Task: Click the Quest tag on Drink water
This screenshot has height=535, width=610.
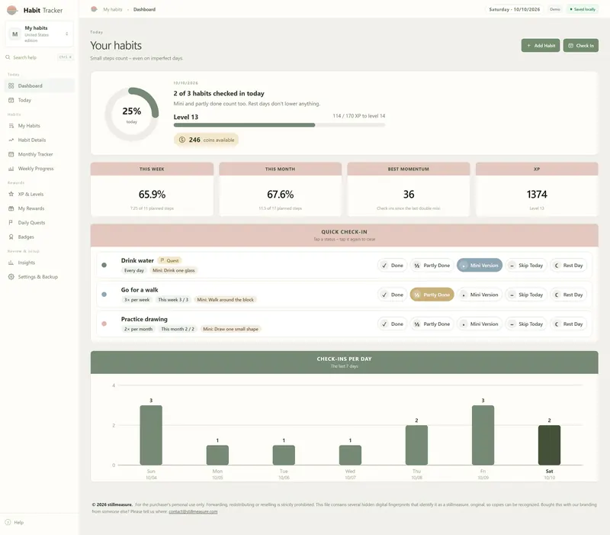Action: point(169,260)
